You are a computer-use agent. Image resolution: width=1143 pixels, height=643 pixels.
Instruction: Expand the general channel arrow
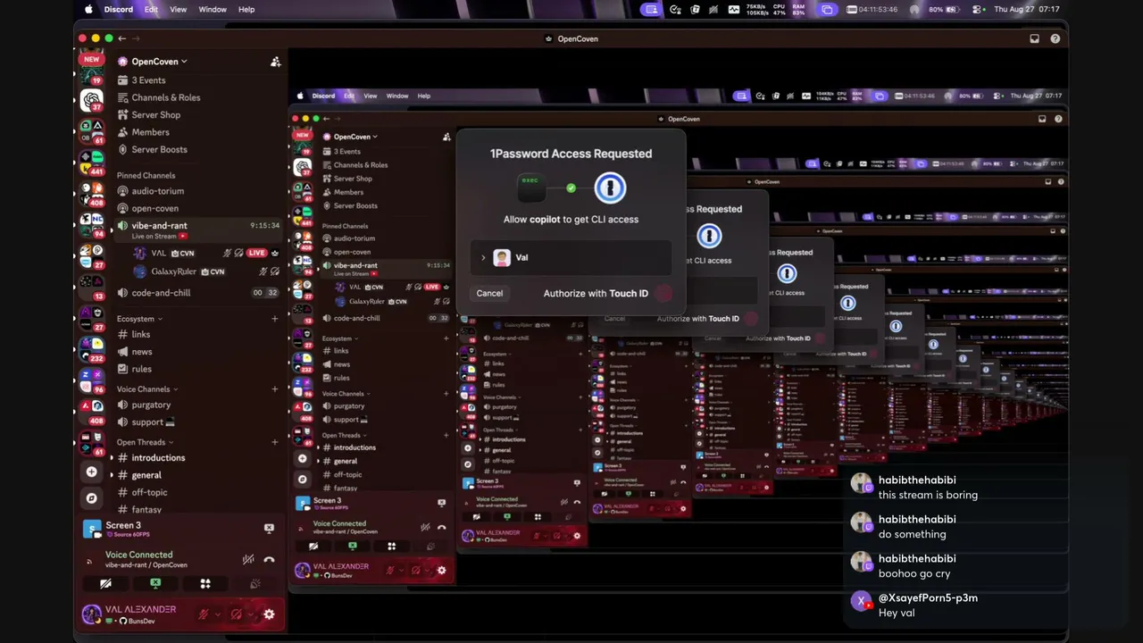[112, 475]
